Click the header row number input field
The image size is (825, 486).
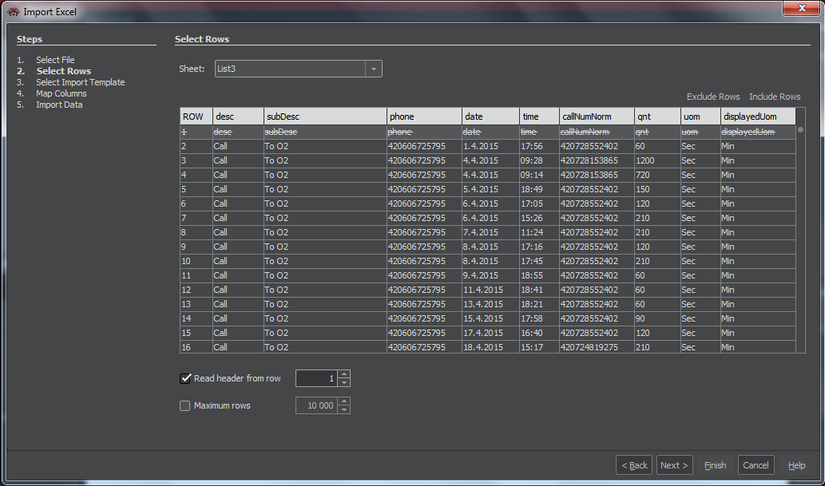pyautogui.click(x=315, y=378)
